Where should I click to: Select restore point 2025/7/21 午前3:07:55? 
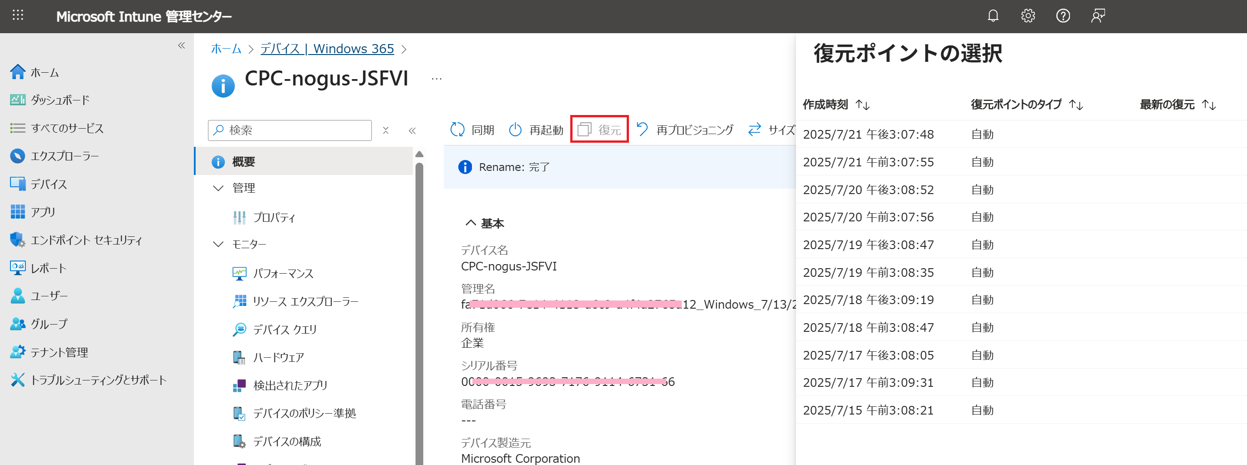click(1021, 162)
